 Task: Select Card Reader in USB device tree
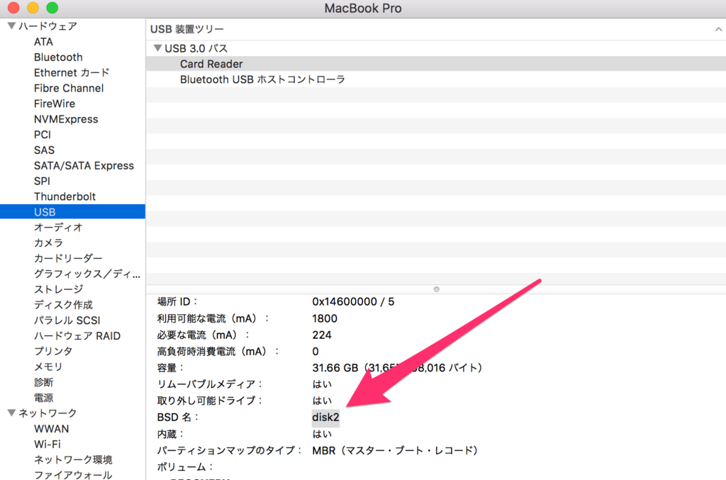[x=436, y=64]
